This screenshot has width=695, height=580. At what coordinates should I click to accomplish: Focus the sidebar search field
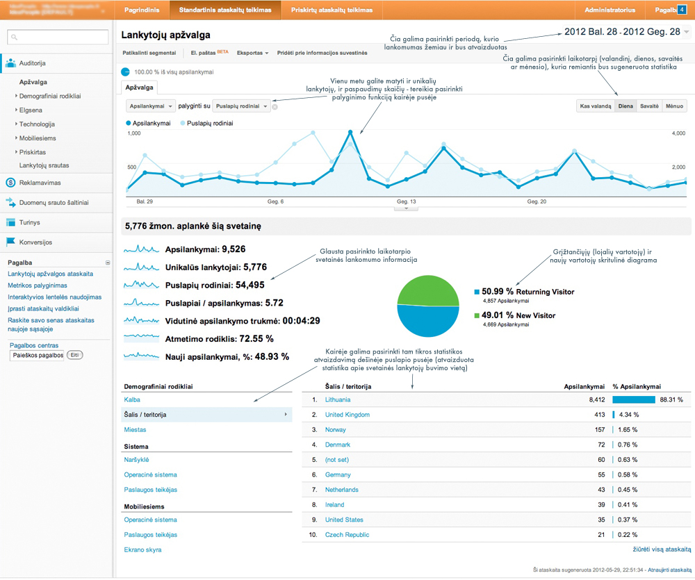click(58, 38)
